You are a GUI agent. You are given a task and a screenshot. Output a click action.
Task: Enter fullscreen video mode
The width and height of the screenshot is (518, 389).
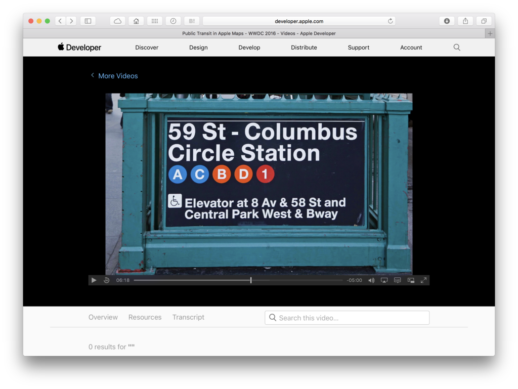tap(423, 280)
